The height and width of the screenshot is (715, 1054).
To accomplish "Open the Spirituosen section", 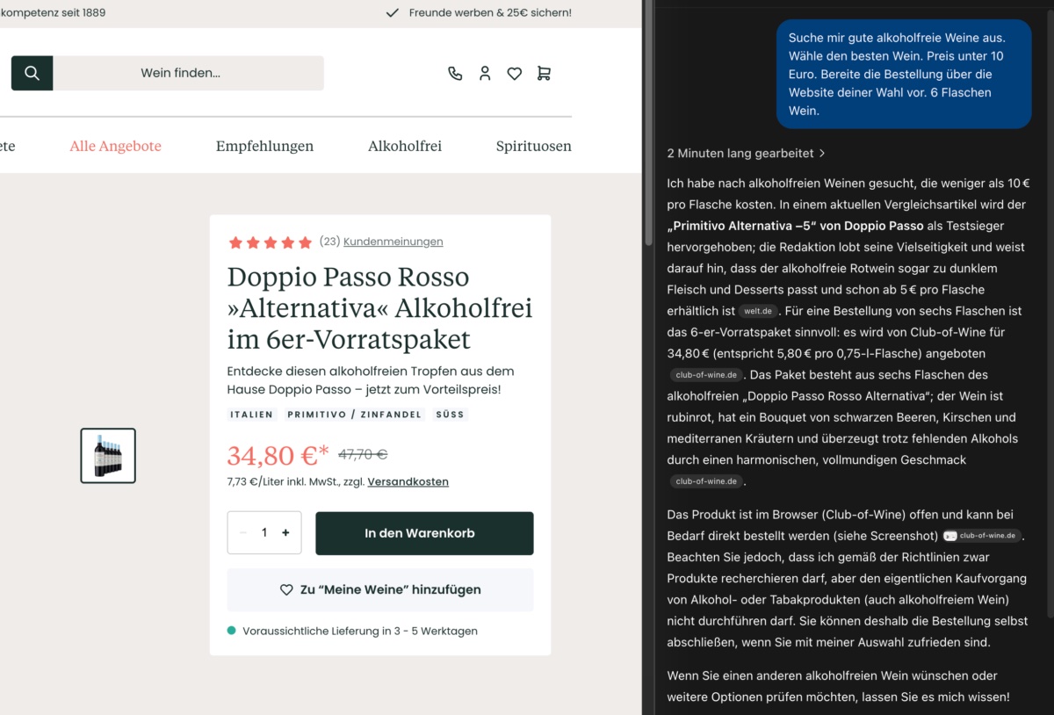I will click(x=533, y=146).
